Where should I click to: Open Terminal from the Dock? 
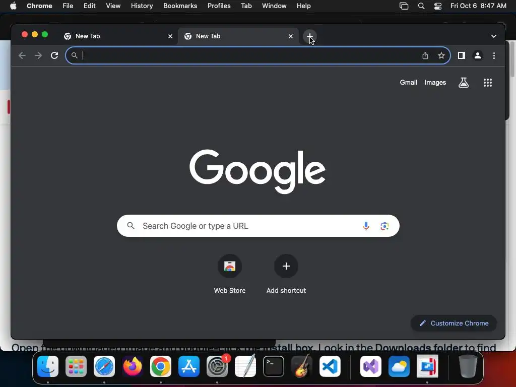click(274, 366)
